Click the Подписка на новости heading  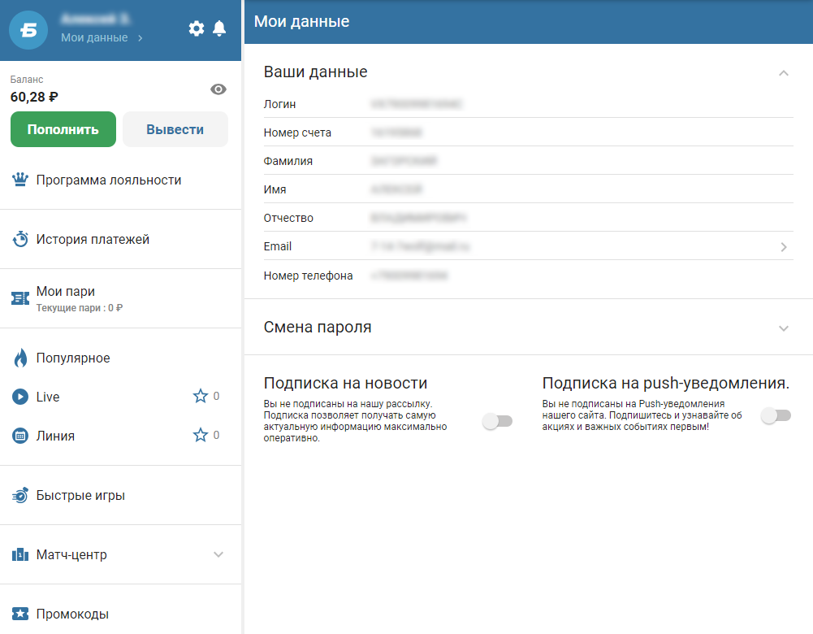[x=345, y=383]
